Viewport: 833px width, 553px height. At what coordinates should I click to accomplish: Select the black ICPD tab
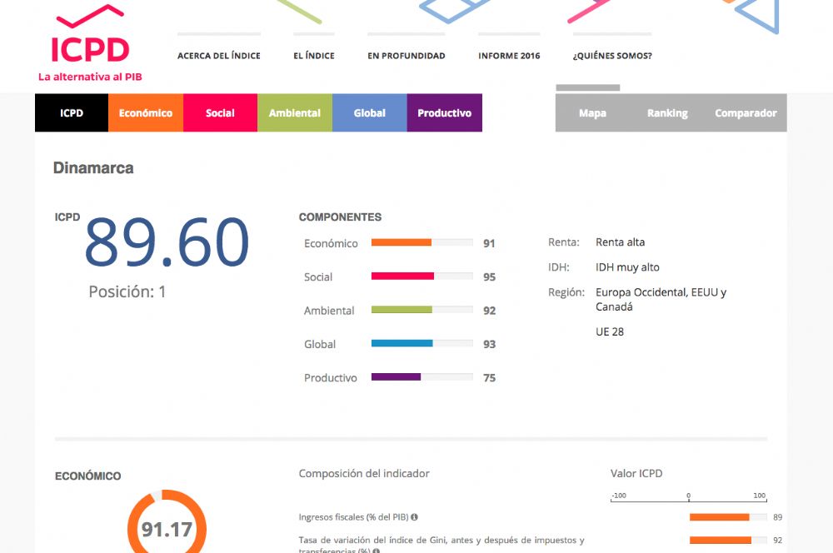72,113
